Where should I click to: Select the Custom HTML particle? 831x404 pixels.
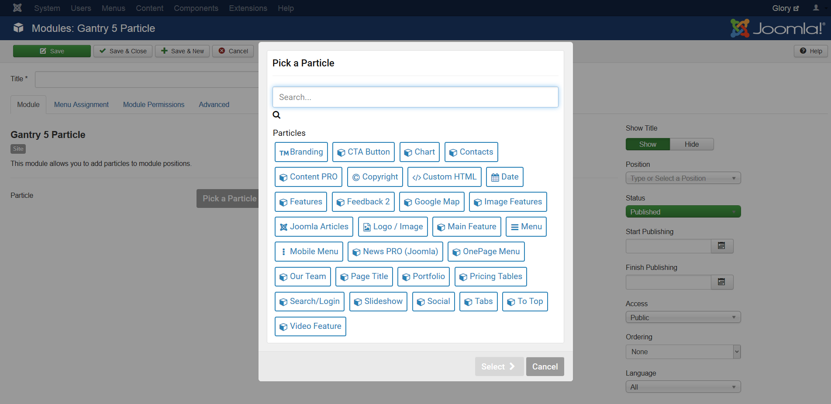point(444,177)
